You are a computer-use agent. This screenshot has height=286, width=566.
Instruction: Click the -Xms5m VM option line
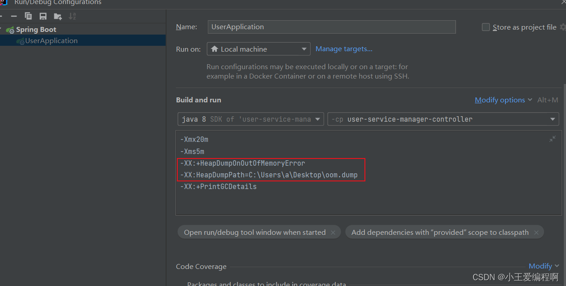pos(192,151)
